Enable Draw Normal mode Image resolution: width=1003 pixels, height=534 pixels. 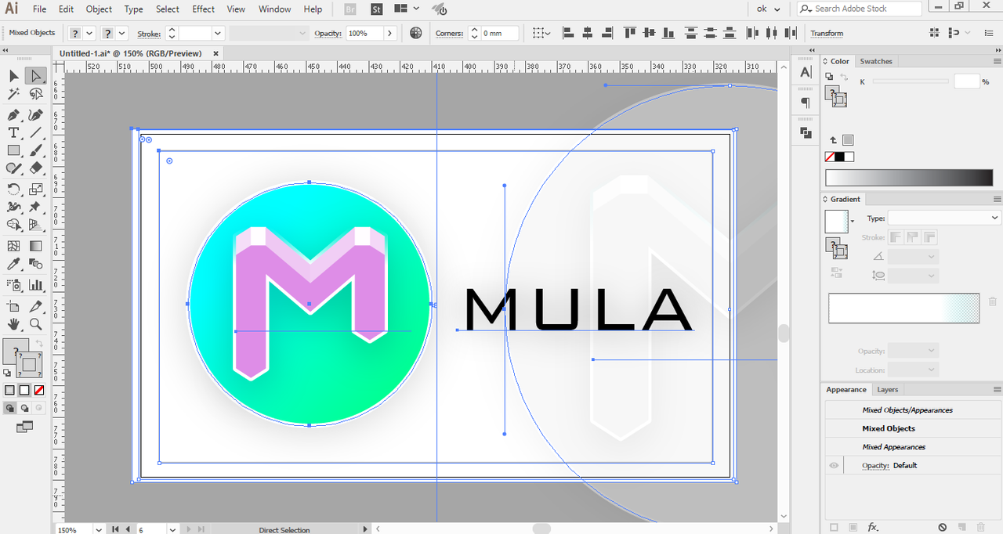(x=9, y=408)
